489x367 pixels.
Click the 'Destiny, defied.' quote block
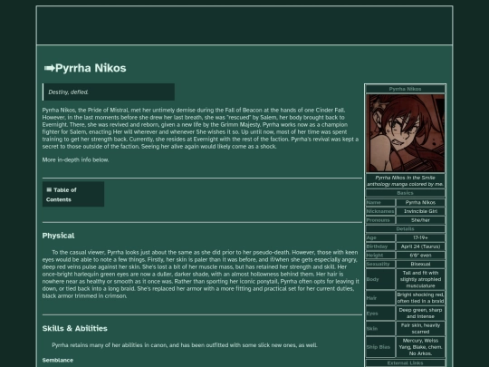point(109,92)
